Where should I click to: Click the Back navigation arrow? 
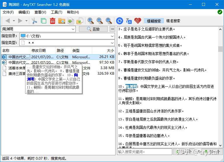pos(8,21)
